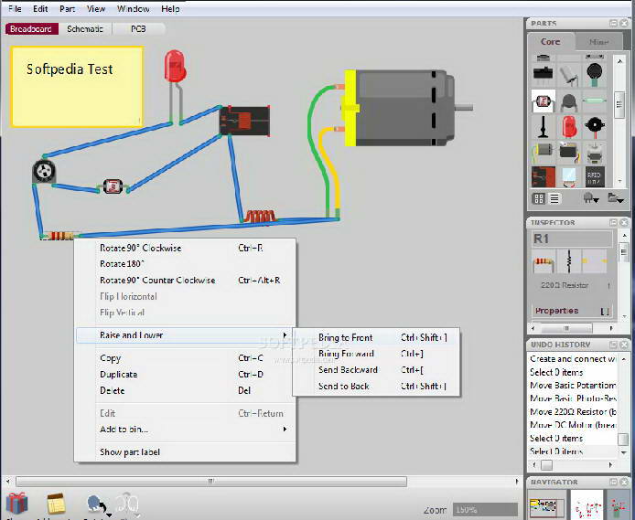The width and height of the screenshot is (635, 520).
Task: Select the red LED part in Parts bin
Action: point(569,127)
